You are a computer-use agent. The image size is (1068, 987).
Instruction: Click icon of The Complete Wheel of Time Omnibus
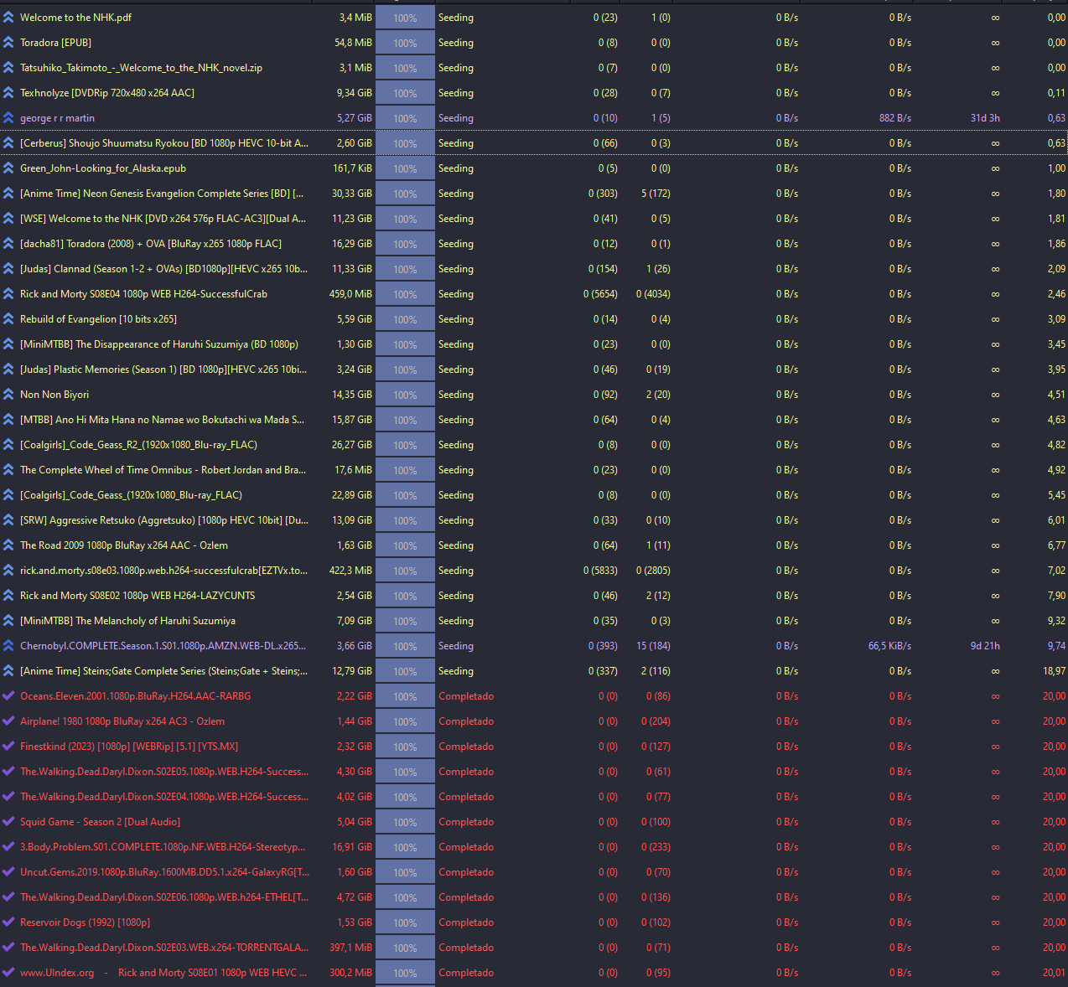coord(8,470)
